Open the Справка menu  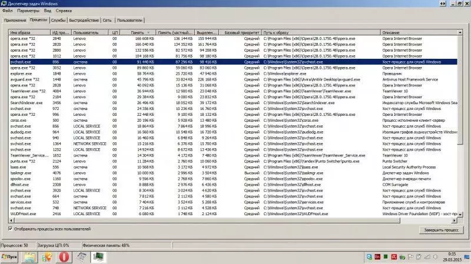pos(64,11)
